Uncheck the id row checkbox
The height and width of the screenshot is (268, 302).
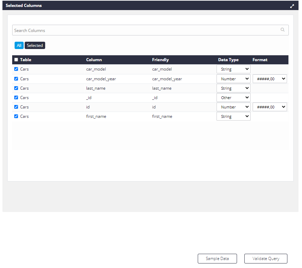16,107
